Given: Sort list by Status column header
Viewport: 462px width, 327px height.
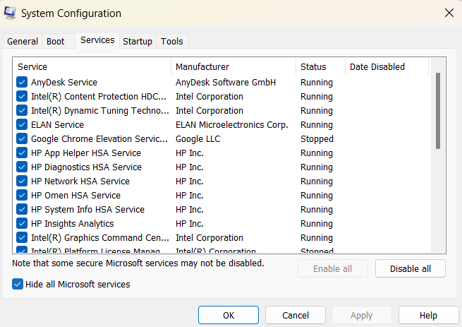Looking at the screenshot, I should pyautogui.click(x=320, y=67).
